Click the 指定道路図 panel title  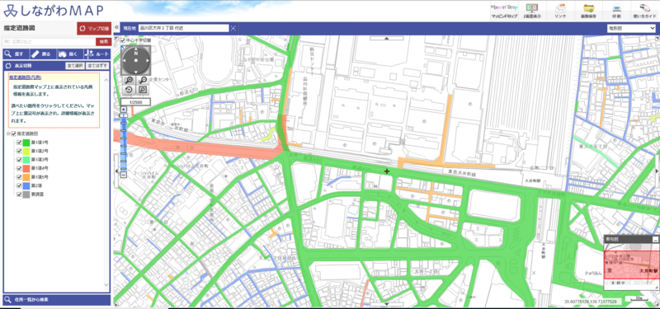(19, 28)
